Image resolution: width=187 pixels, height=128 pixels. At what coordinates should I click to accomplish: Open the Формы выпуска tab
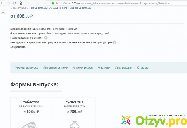pos(26,68)
